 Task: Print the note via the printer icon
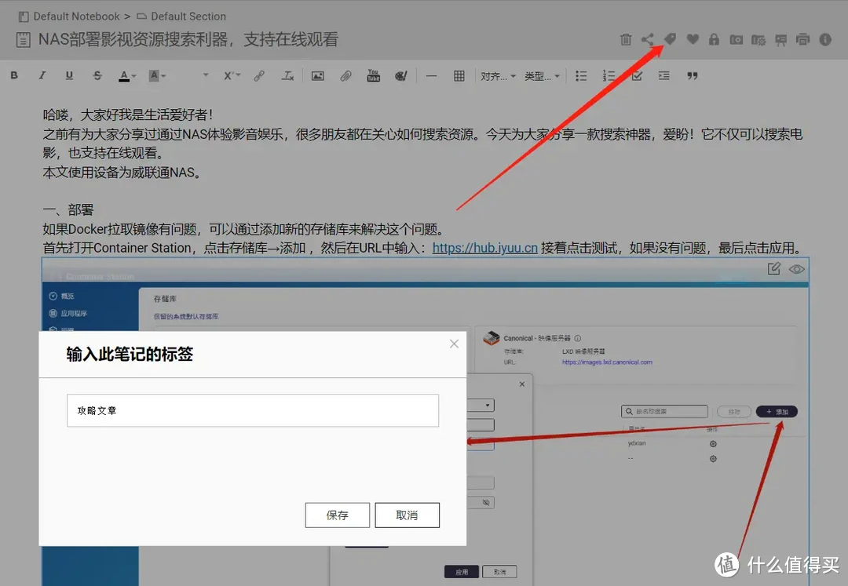802,38
